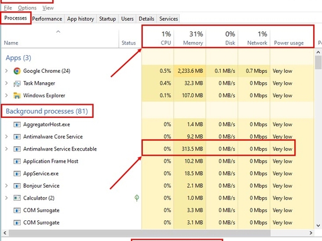Switch to the Details tab
322x241 pixels.
click(x=147, y=19)
